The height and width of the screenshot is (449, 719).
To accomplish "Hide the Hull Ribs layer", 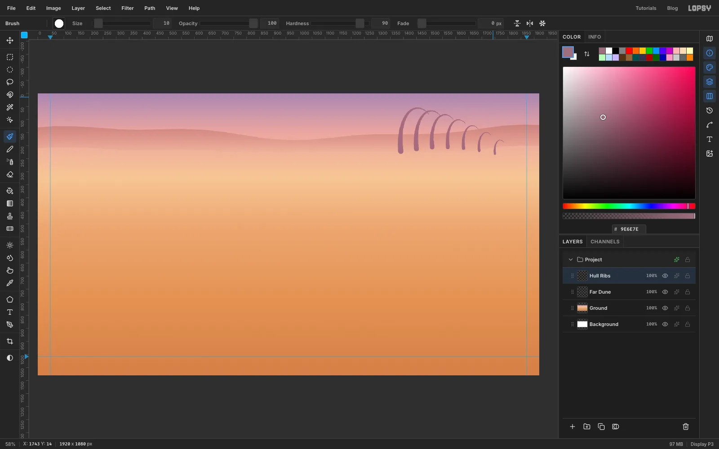I will click(x=665, y=276).
